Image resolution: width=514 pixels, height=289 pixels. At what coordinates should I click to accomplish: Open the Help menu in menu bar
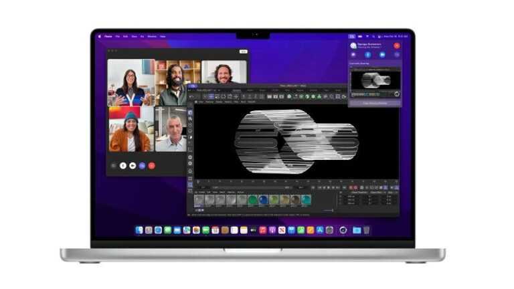163,36
